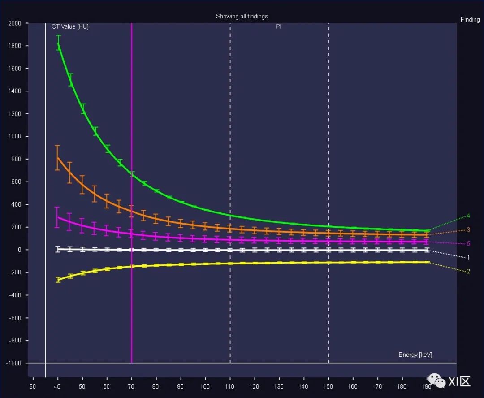This screenshot has width=484, height=398.
Task: Select the white Finding 1 legend label
Action: coord(468,258)
